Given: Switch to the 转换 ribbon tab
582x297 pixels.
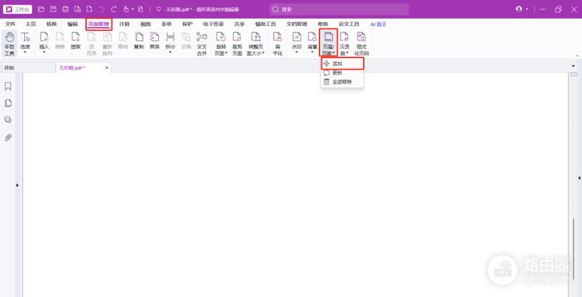Looking at the screenshot, I should pyautogui.click(x=52, y=24).
